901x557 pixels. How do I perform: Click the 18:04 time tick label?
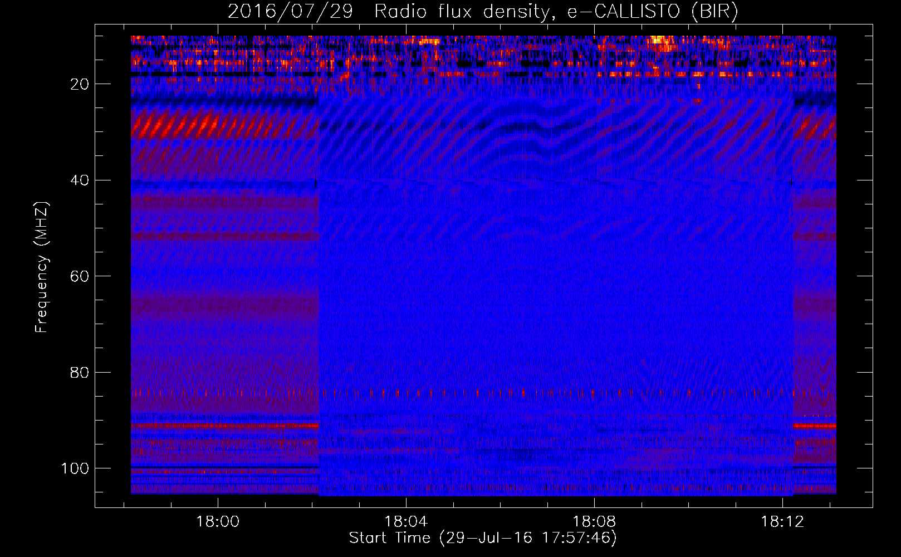coord(406,522)
